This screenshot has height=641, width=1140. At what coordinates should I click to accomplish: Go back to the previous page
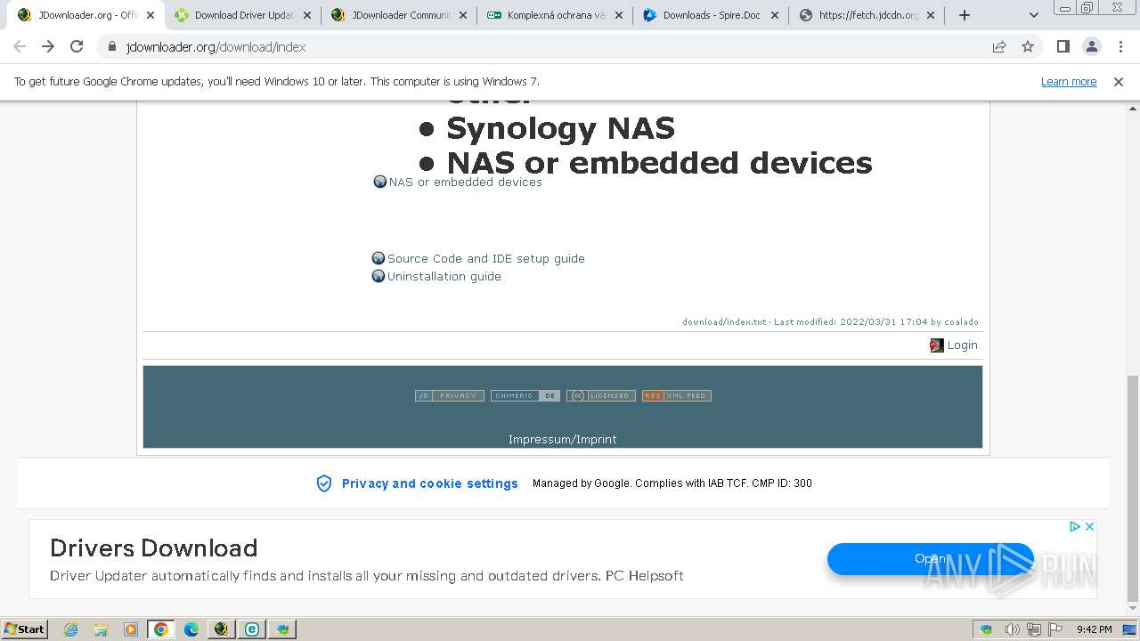tap(20, 46)
